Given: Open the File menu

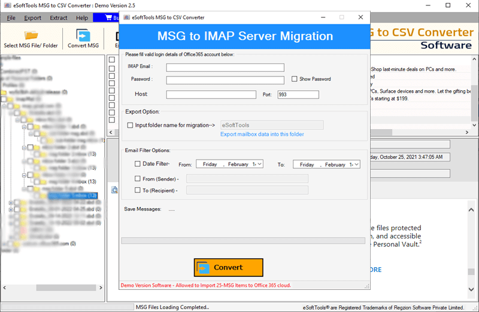Looking at the screenshot, I should (11, 18).
